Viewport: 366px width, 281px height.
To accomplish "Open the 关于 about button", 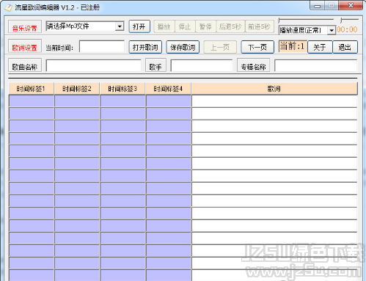I will point(320,47).
